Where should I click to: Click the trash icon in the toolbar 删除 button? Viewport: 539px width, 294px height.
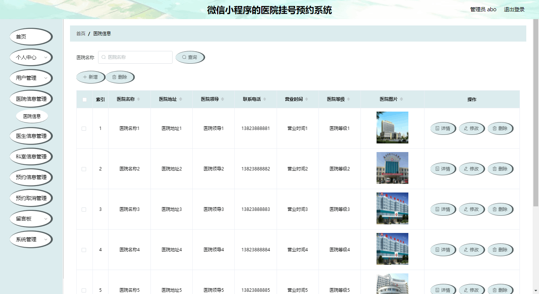114,77
